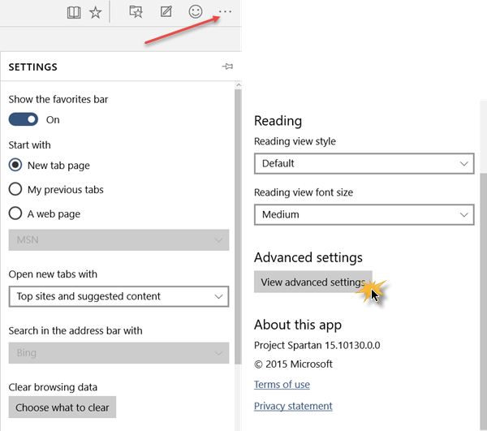Open the Hub favorites folder icon
Image resolution: width=487 pixels, height=431 pixels.
pyautogui.click(x=136, y=12)
